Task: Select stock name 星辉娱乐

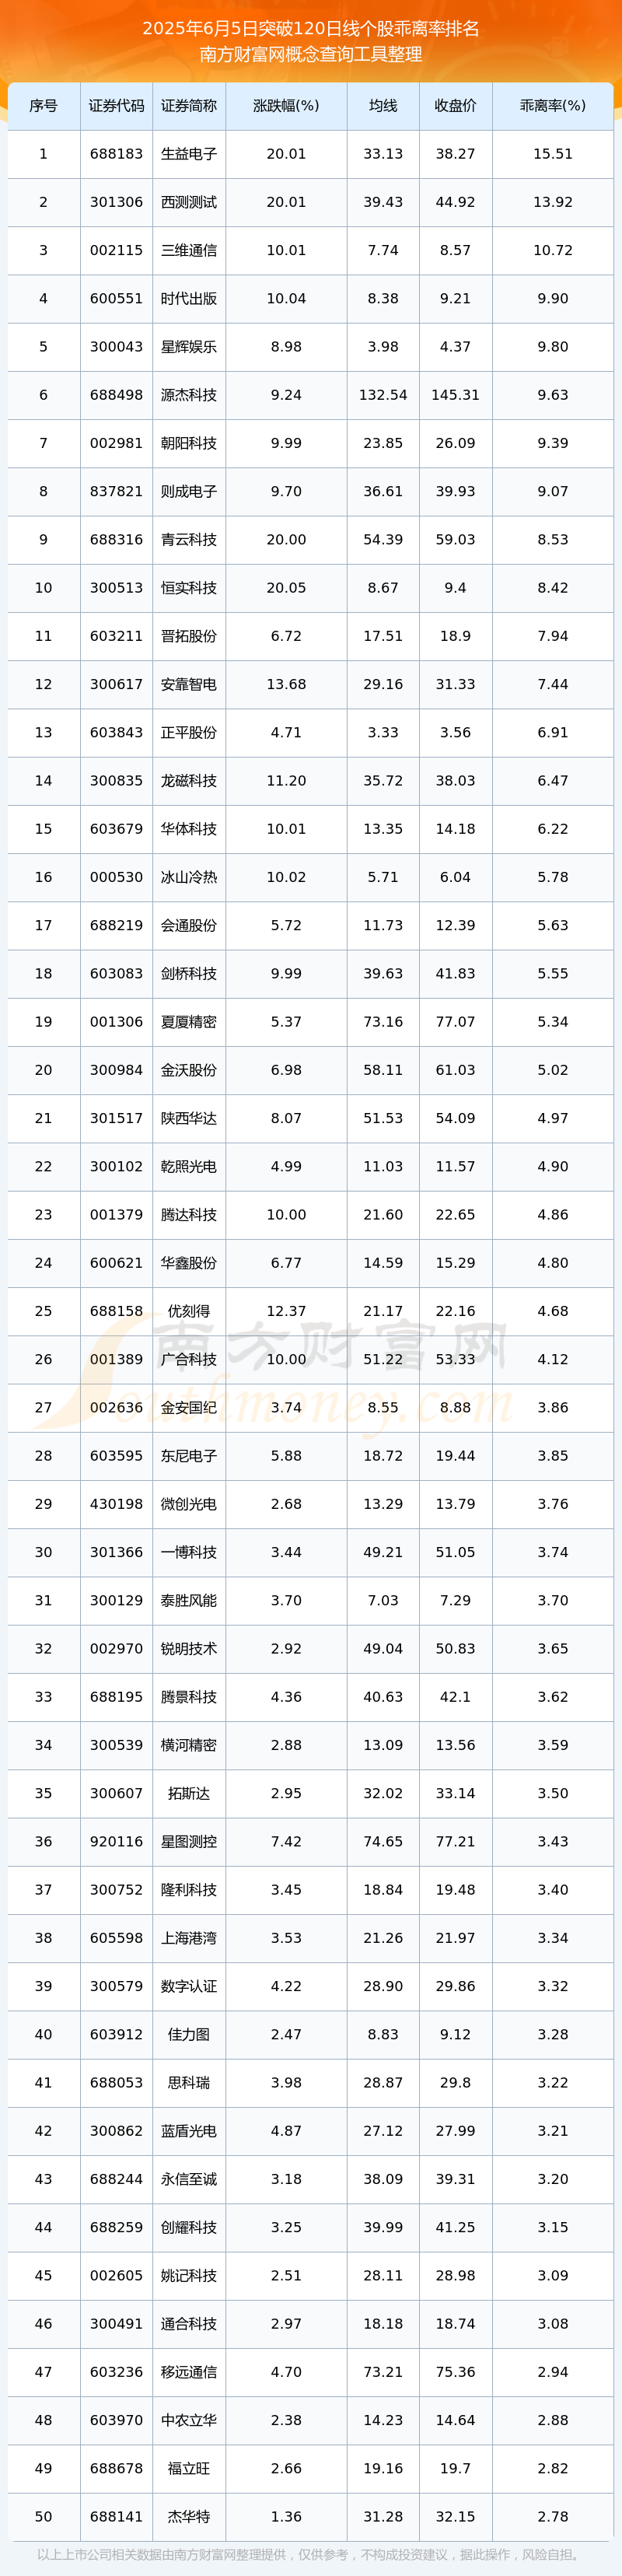Action: 189,347
